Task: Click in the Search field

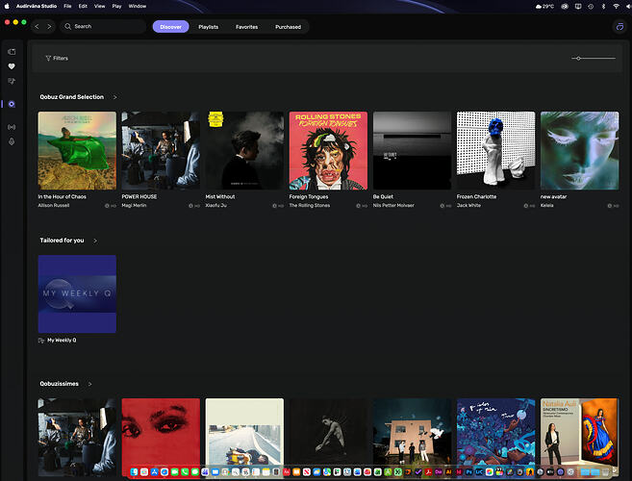Action: [104, 27]
